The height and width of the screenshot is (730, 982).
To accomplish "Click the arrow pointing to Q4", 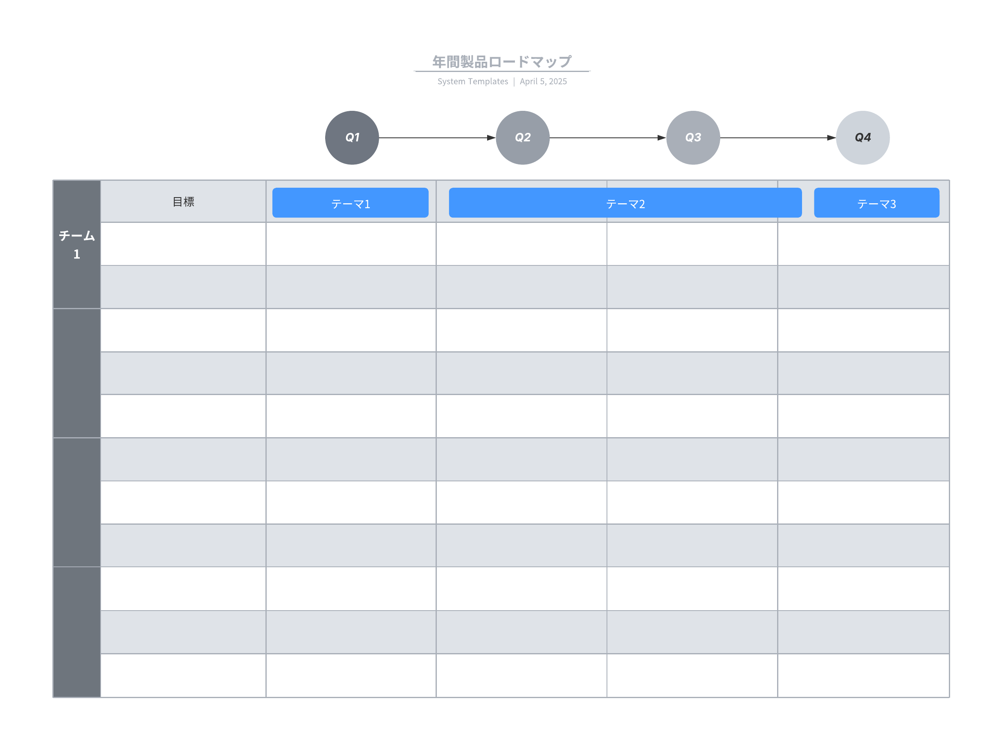I will tap(778, 137).
